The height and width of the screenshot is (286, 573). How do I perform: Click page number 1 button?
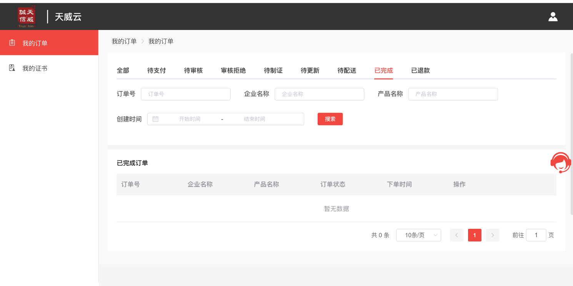click(475, 235)
